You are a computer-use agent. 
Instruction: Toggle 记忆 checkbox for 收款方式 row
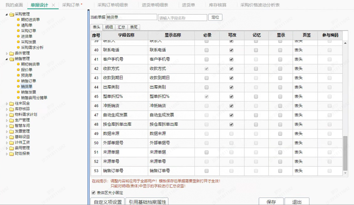(256, 69)
